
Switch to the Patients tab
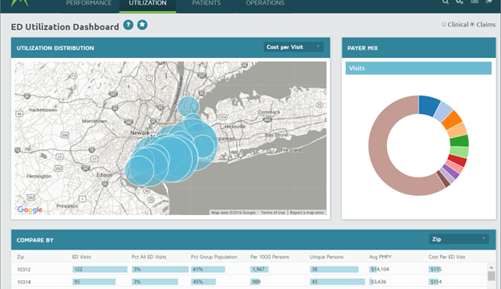[206, 3]
